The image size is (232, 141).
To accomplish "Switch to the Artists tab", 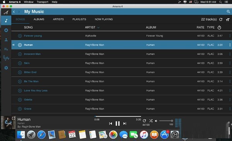I will click(58, 19).
